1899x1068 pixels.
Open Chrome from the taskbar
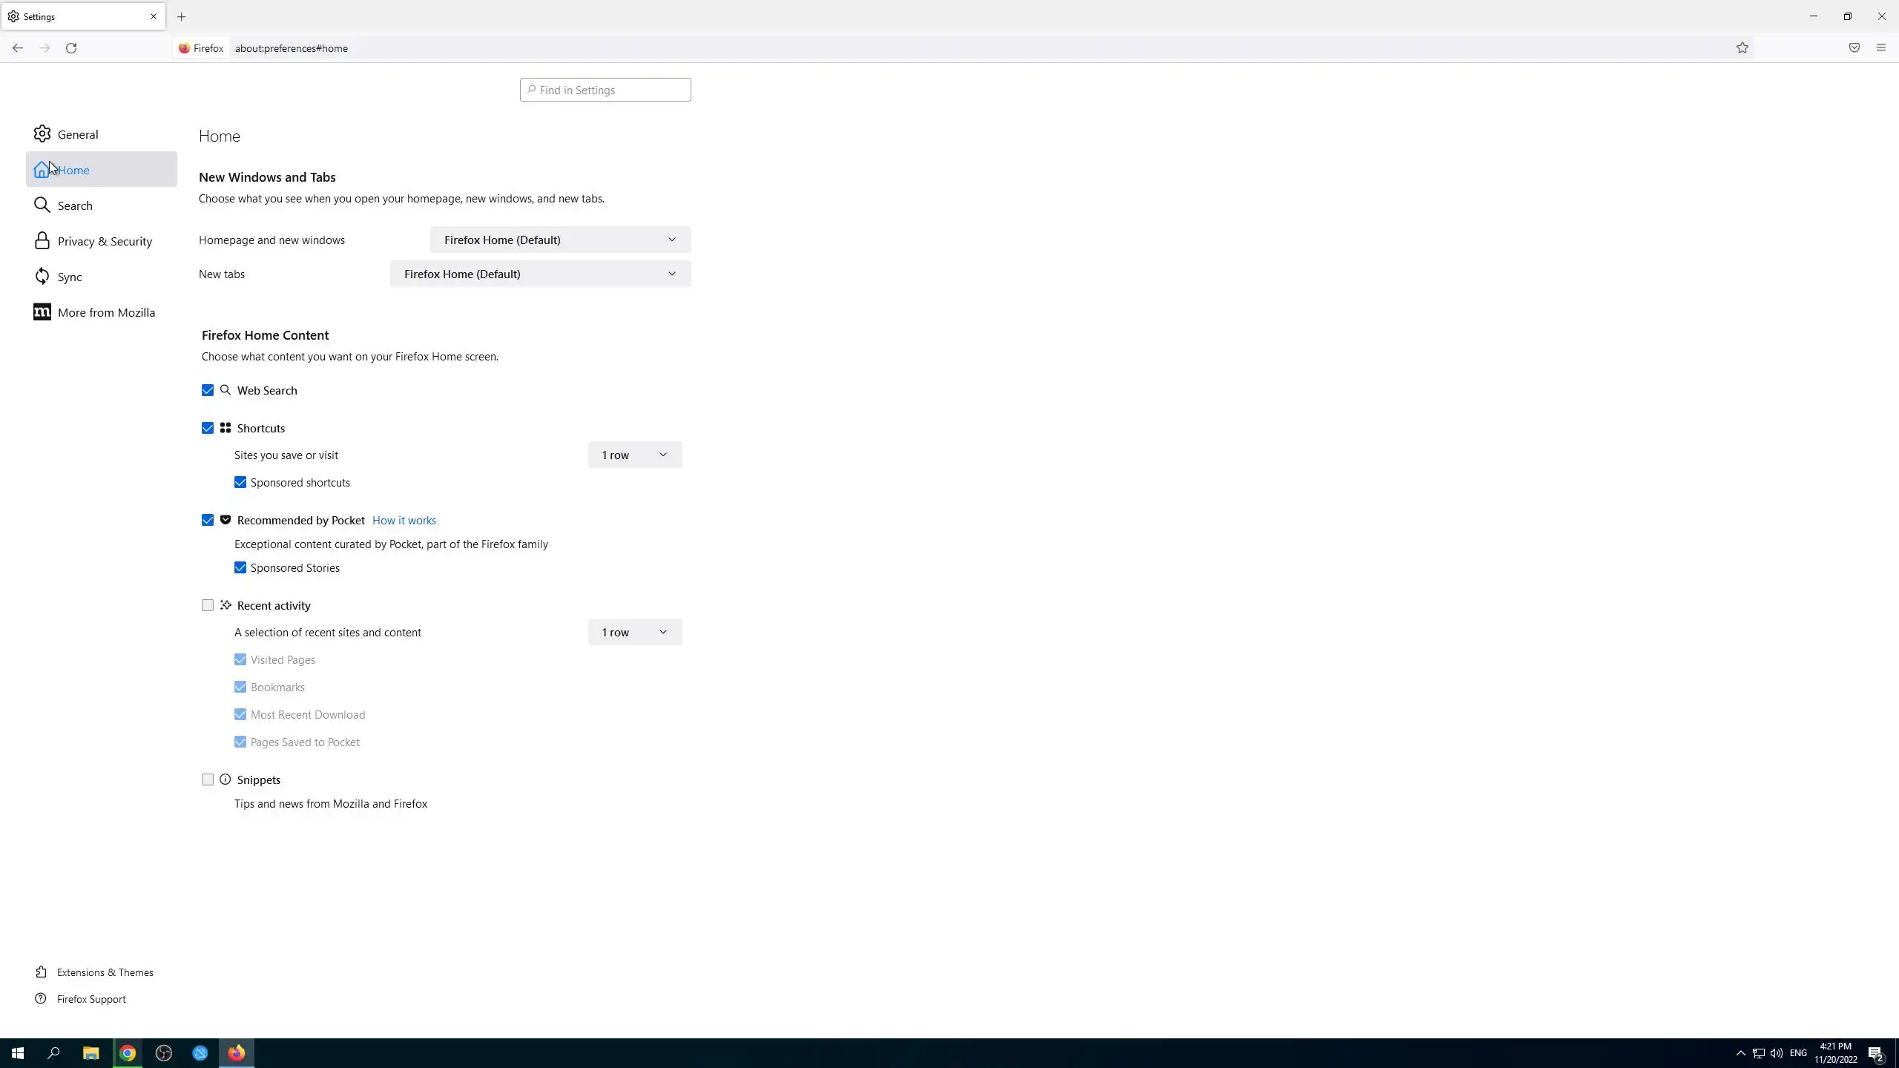[x=128, y=1053]
